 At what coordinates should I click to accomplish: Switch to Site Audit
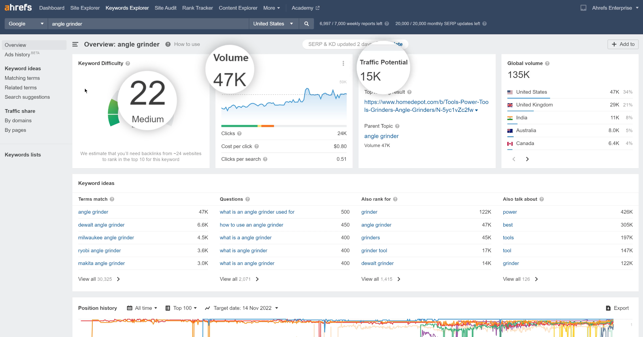pos(165,8)
